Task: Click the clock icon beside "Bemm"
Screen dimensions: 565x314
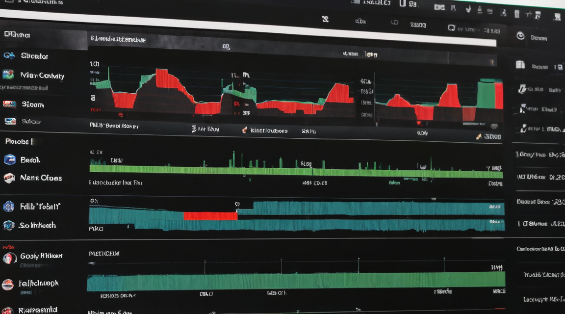Action: pyautogui.click(x=520, y=36)
